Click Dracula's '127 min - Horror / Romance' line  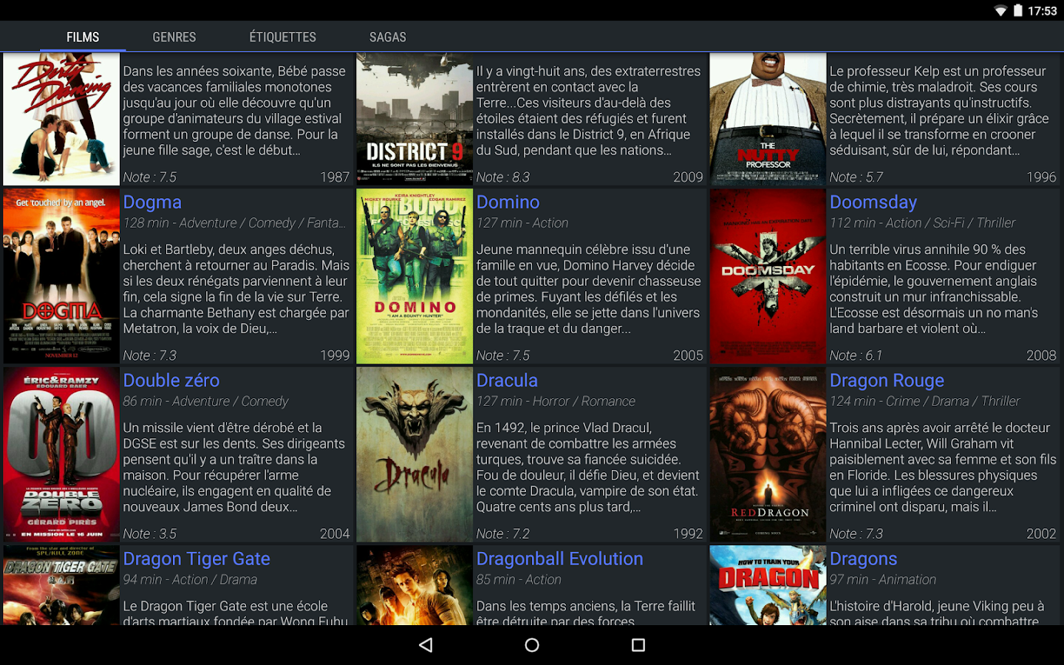[x=556, y=401]
